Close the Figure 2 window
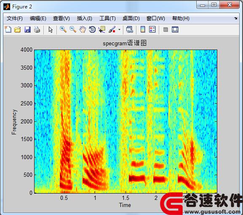 click(x=230, y=5)
